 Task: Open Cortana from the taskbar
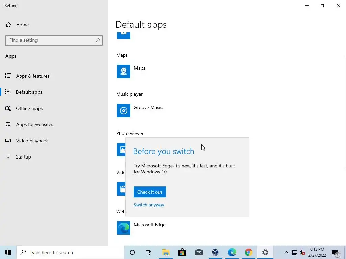click(x=132, y=252)
